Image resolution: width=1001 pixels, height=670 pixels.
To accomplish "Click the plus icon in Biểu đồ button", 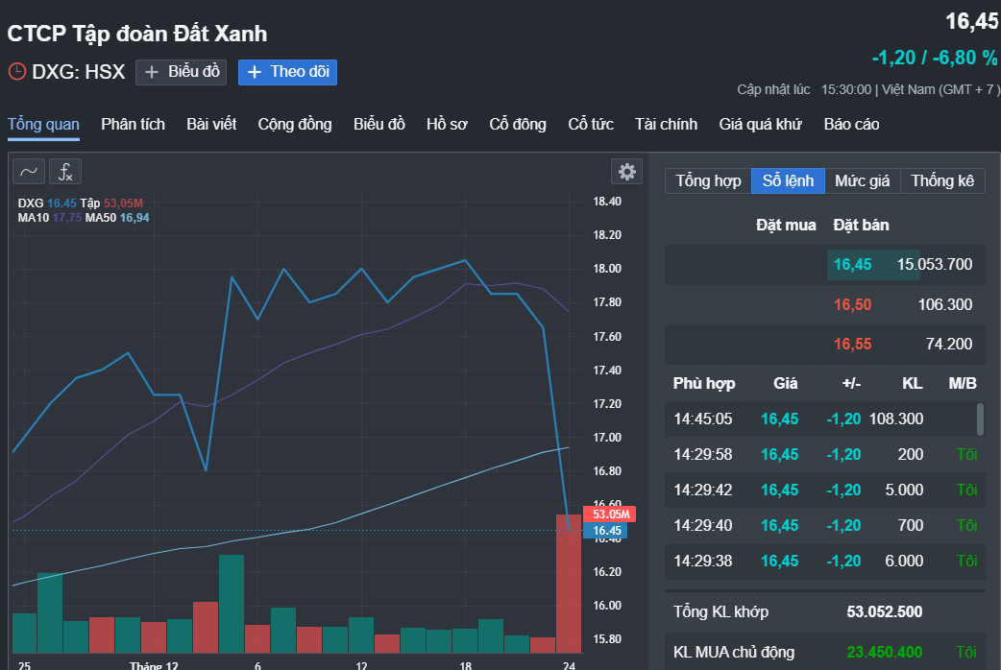I will (x=151, y=72).
